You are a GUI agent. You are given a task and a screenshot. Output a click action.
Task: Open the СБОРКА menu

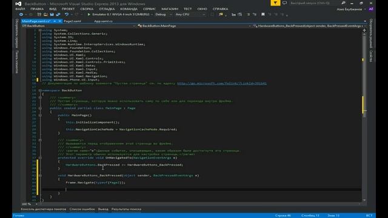87,9
